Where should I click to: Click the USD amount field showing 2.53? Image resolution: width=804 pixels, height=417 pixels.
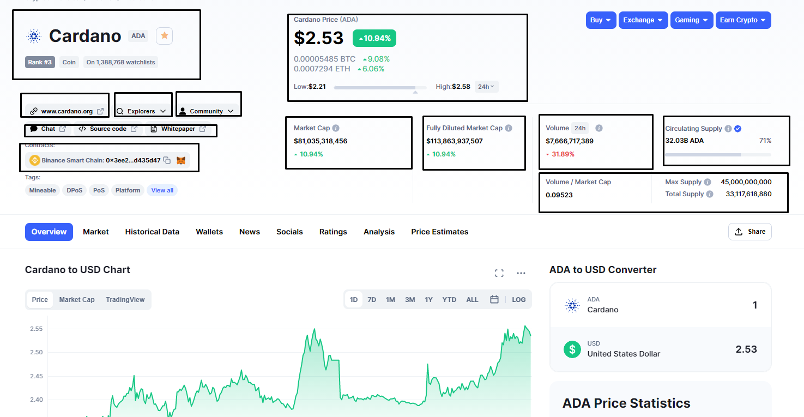point(746,349)
